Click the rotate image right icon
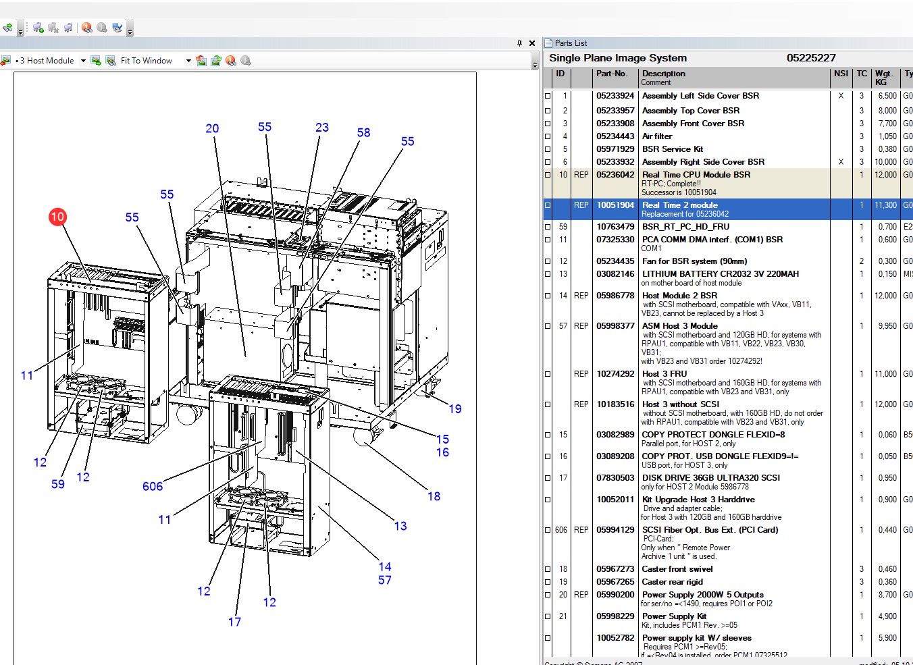This screenshot has height=665, width=913. [x=216, y=61]
